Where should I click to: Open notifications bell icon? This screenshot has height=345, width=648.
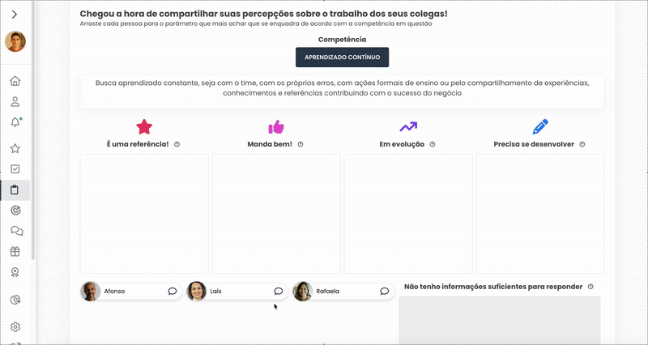tap(15, 122)
